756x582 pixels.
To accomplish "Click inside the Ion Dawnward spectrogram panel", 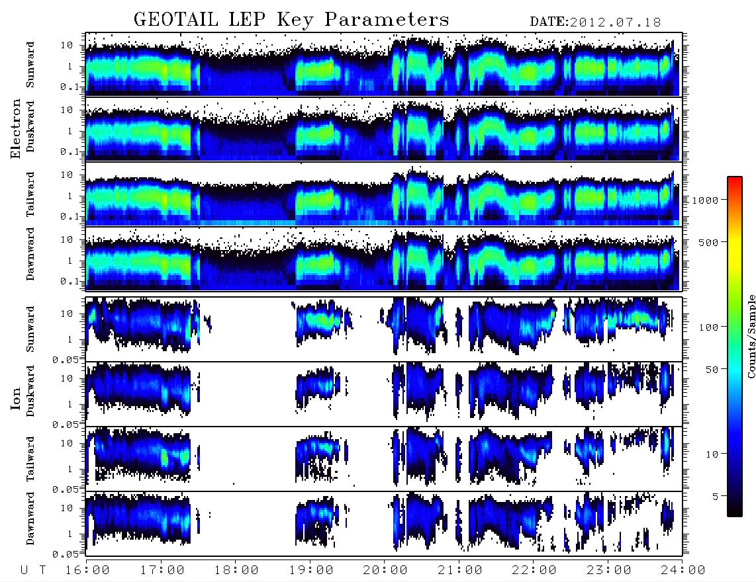I will point(384,524).
